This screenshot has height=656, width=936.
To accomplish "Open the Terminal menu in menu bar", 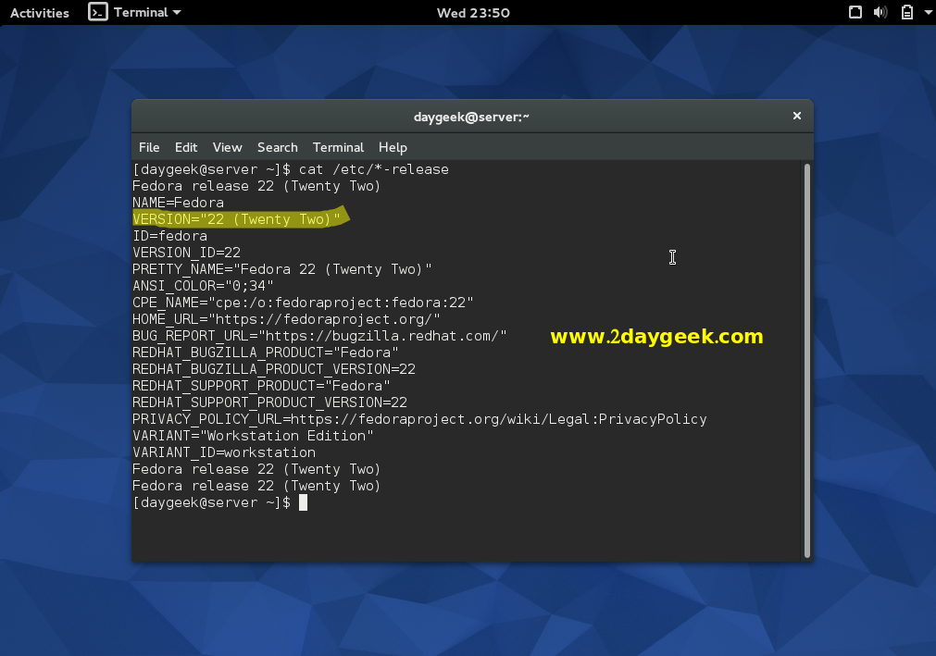I will coord(338,147).
